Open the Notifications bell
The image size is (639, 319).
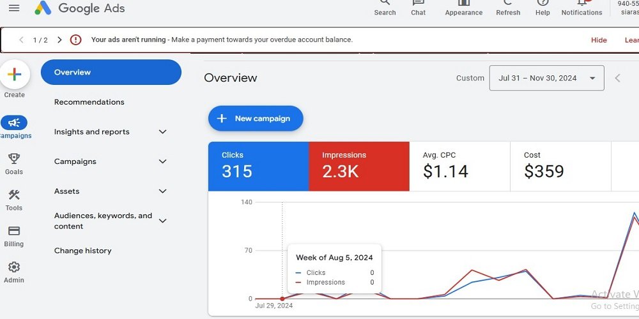(x=581, y=4)
